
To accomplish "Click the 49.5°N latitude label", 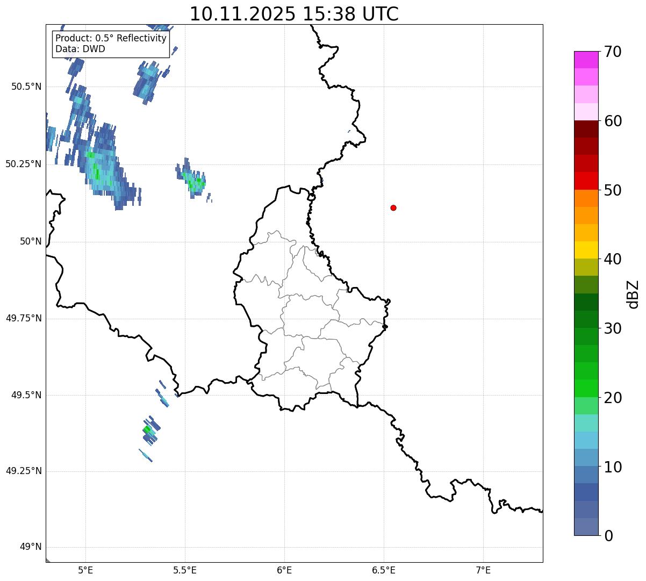I will (26, 395).
